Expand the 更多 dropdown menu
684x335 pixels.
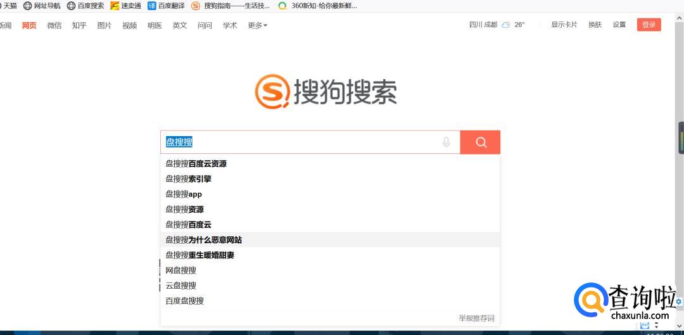click(257, 25)
